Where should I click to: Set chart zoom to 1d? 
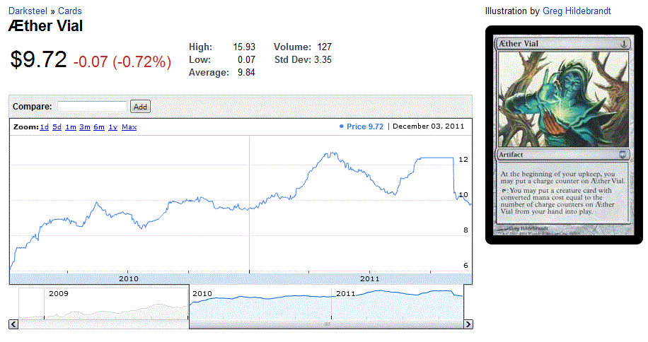[x=44, y=127]
